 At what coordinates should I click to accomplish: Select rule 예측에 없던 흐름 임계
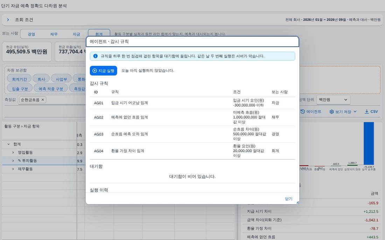point(129,117)
